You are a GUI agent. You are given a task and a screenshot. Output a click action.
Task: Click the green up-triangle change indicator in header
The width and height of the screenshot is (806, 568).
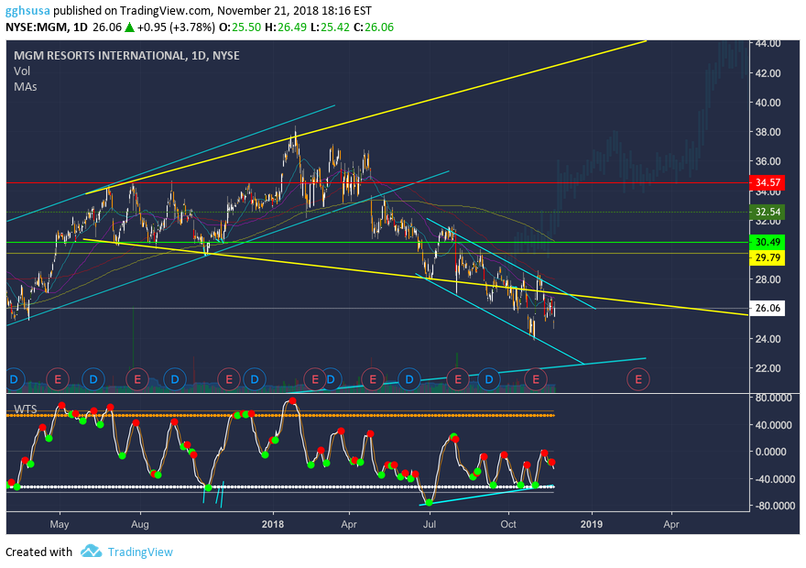[129, 27]
